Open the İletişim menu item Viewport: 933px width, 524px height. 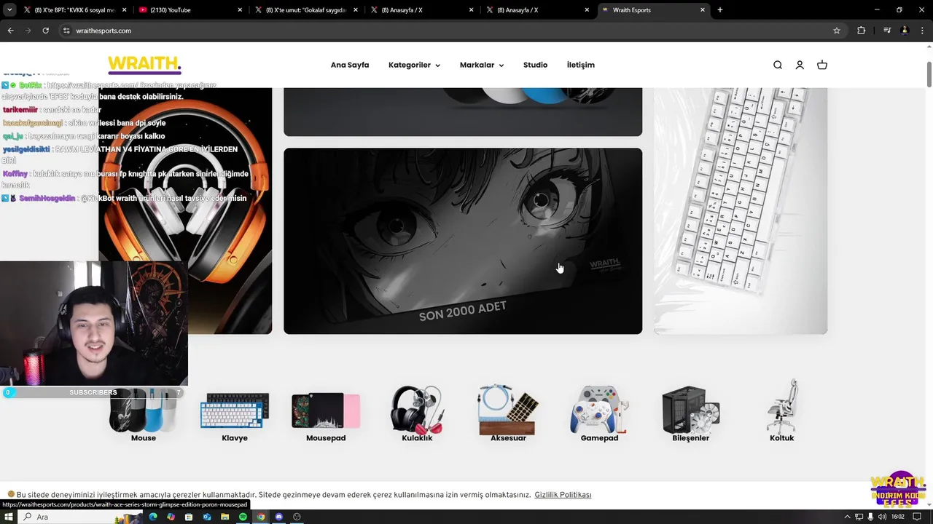pyautogui.click(x=581, y=65)
